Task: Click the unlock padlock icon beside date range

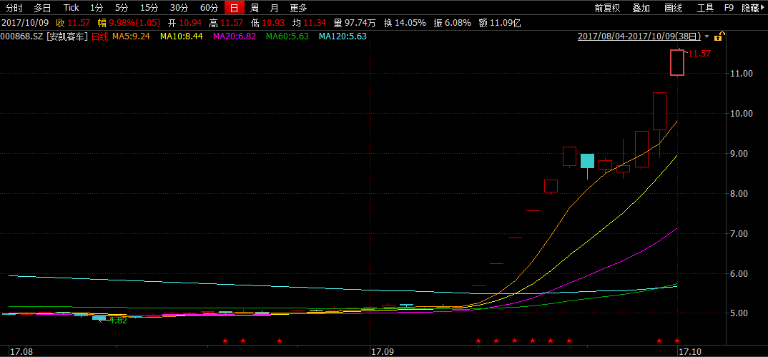Action: coord(719,36)
